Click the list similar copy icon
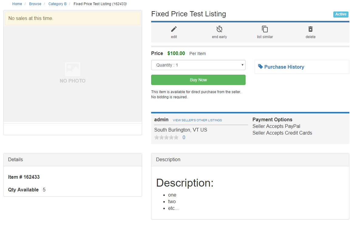Screen dimensions: 360x228 [x=265, y=29]
